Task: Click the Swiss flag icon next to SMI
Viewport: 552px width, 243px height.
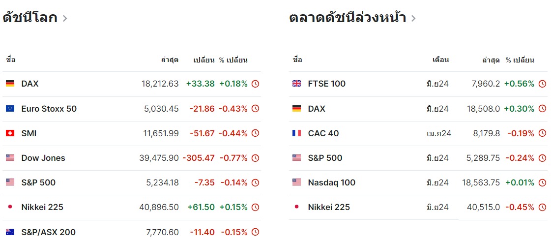Action: (10, 133)
